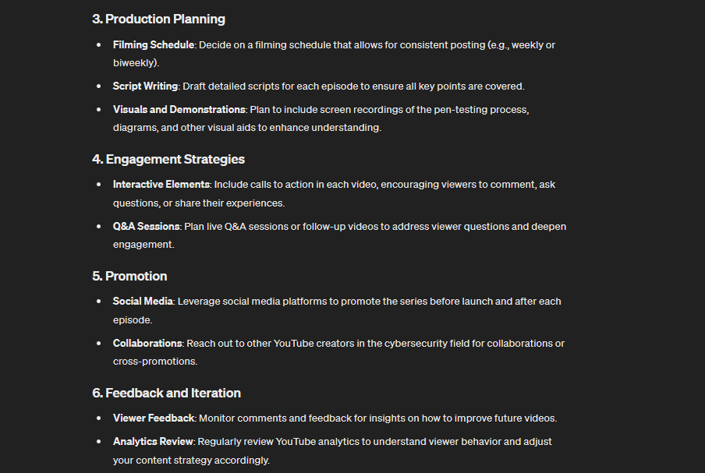The width and height of the screenshot is (705, 473).
Task: Click the '5. Promotion' heading
Action: (129, 276)
